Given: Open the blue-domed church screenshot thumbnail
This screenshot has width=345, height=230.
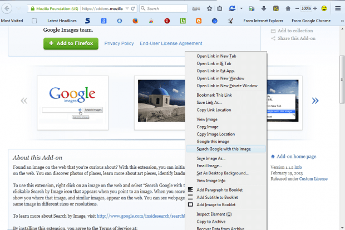Looking at the screenshot, I should 161,101.
